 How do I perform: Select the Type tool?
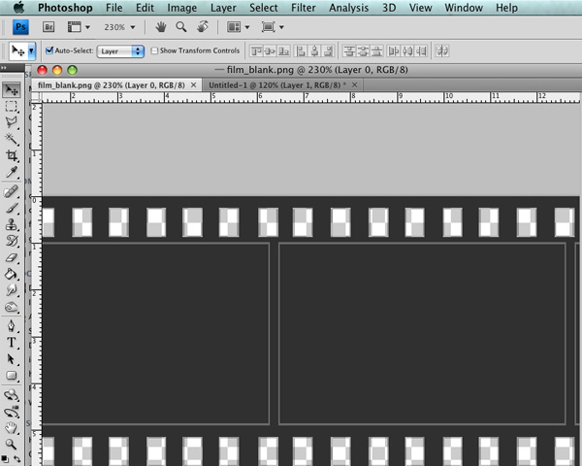pyautogui.click(x=13, y=342)
